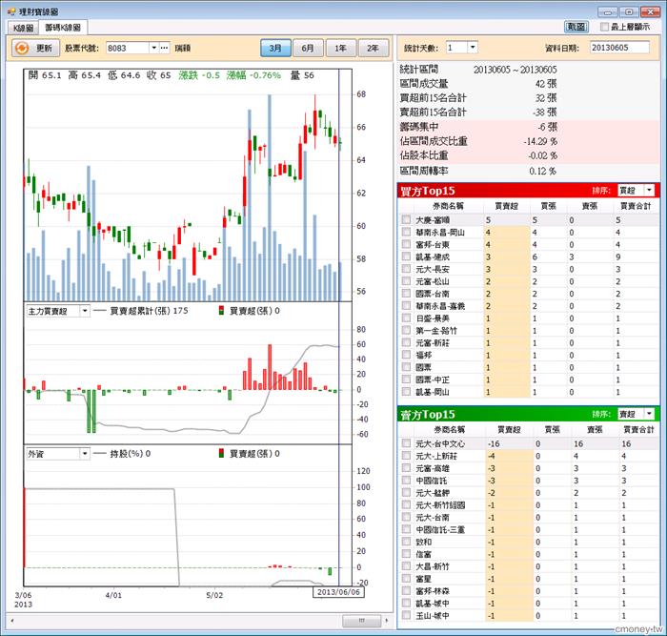Screen dimensions: 667x636
Task: Select the 元大-新竹經國 row name
Action: tap(440, 505)
